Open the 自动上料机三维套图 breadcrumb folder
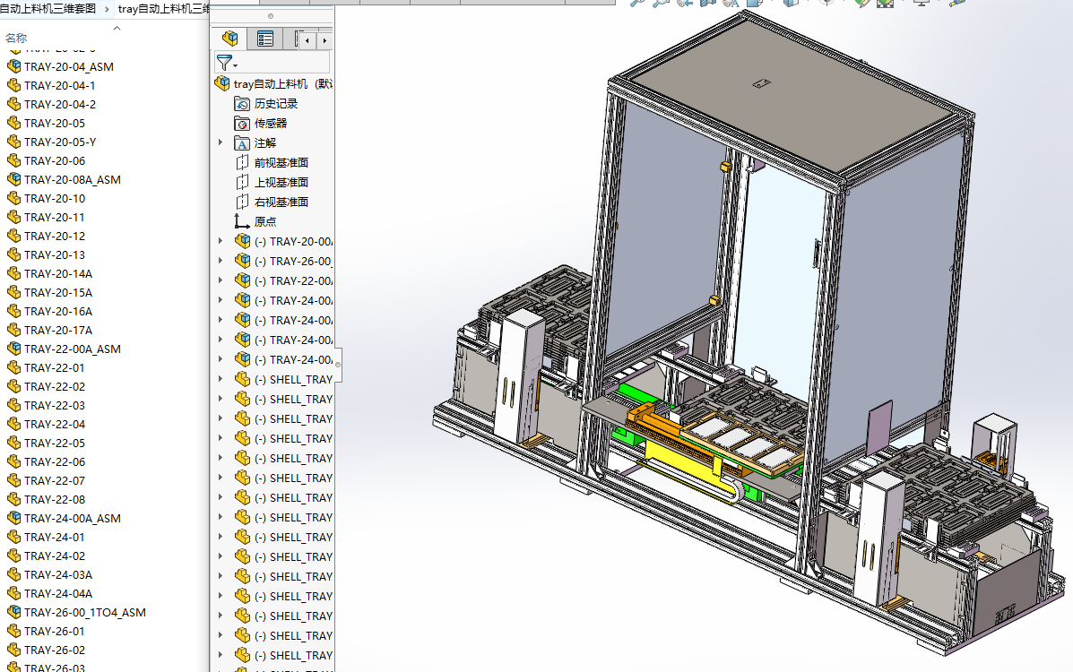The height and width of the screenshot is (672, 1073). pyautogui.click(x=48, y=8)
